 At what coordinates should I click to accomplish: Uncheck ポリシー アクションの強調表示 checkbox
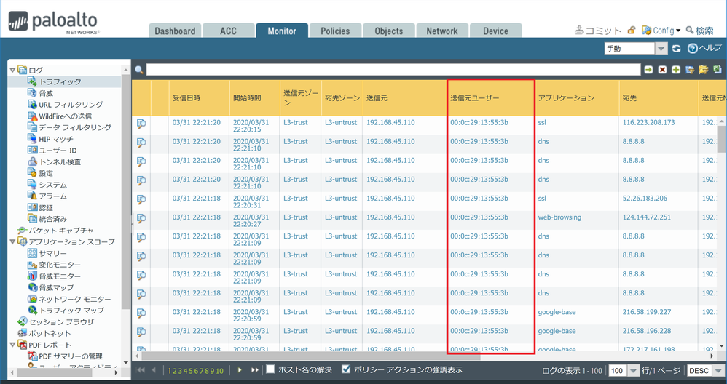pyautogui.click(x=346, y=369)
